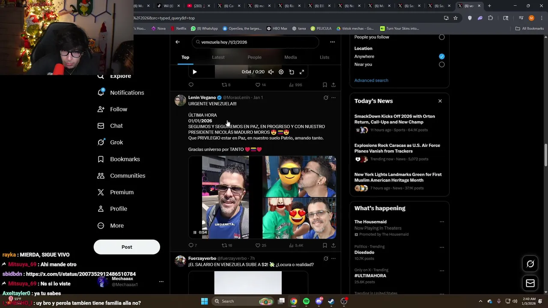This screenshot has height=308, width=548.
Task: Open options for The Housemaid trend
Action: pyautogui.click(x=442, y=222)
